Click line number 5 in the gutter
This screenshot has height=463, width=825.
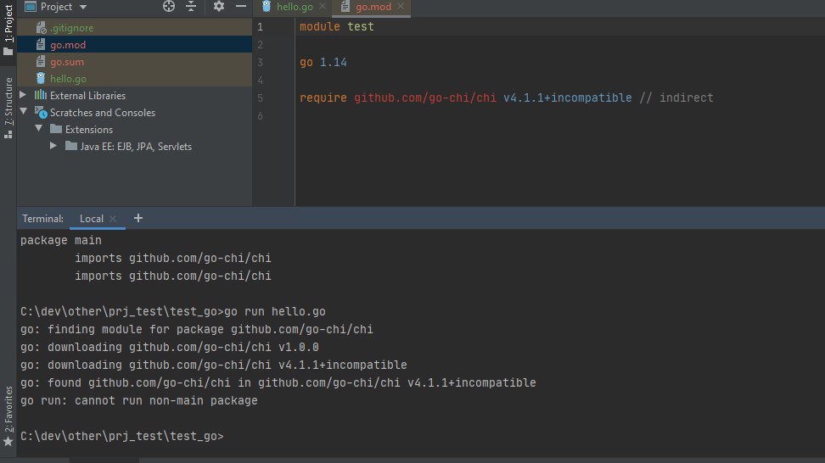260,98
